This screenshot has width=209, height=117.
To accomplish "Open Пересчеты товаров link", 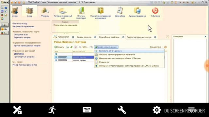I will (x=22, y=38).
